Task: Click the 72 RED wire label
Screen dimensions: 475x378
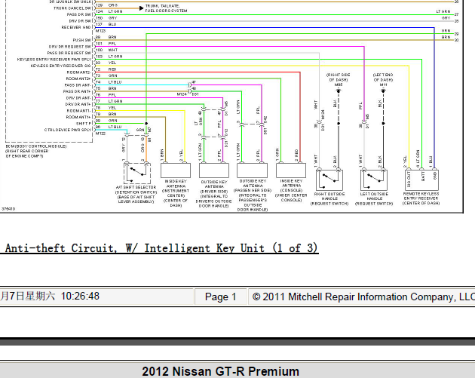Action: pos(106,69)
